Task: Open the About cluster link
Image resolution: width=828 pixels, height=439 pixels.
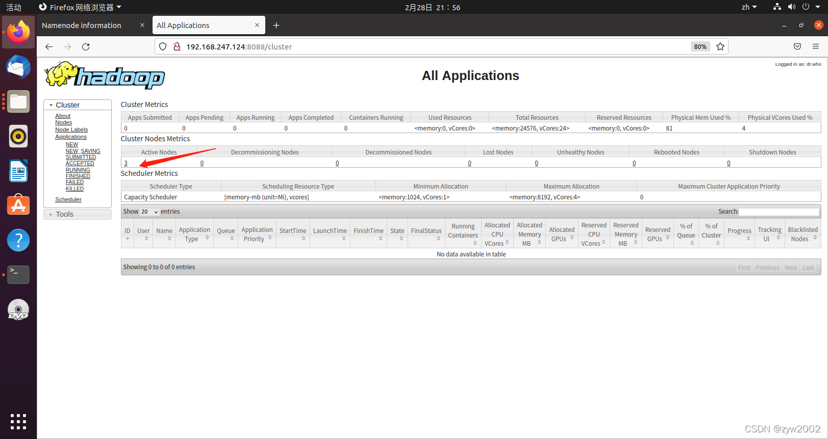Action: (63, 116)
